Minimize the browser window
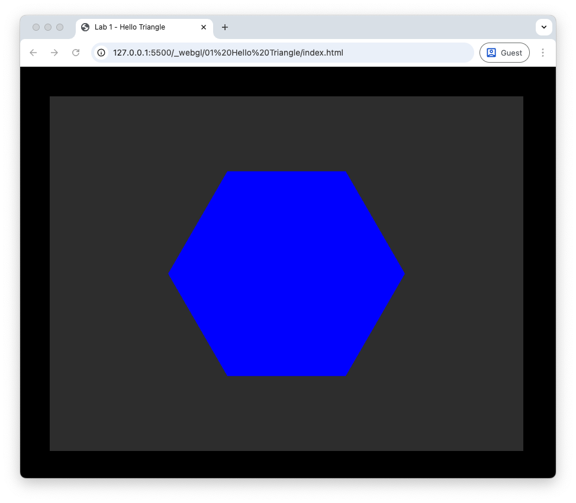576x503 pixels. [48, 27]
